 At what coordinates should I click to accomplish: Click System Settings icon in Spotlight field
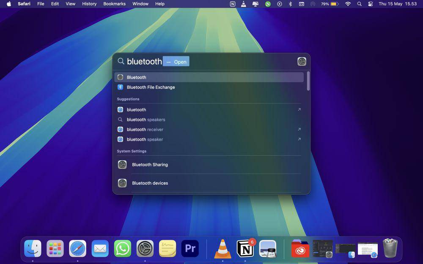tap(302, 61)
